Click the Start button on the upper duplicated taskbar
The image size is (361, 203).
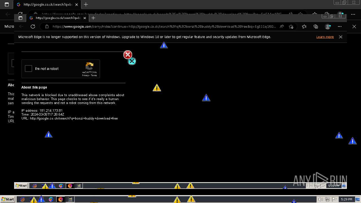[x=21, y=186]
